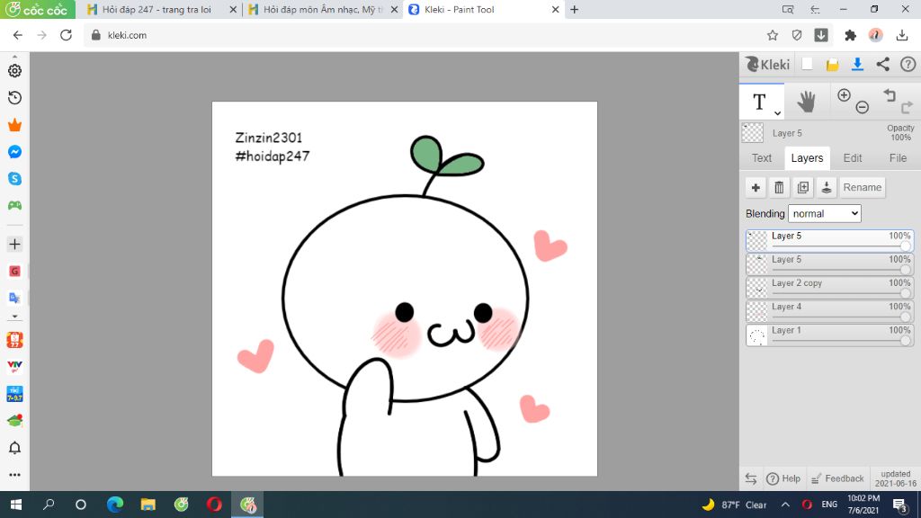Switch to the File tab

point(898,158)
